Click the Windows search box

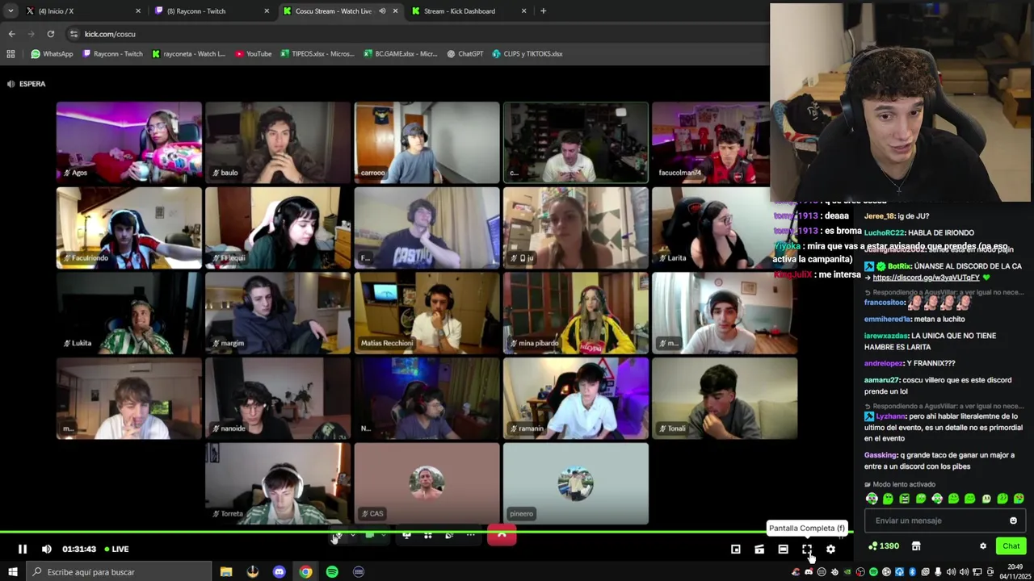pyautogui.click(x=117, y=572)
